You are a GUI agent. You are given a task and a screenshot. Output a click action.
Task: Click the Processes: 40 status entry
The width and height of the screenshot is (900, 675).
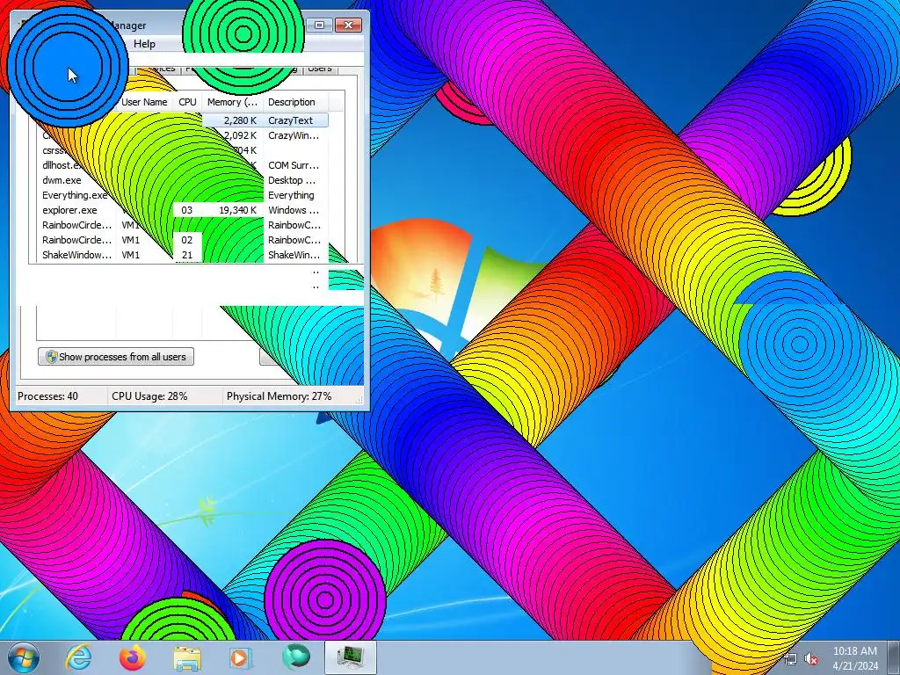coord(47,396)
